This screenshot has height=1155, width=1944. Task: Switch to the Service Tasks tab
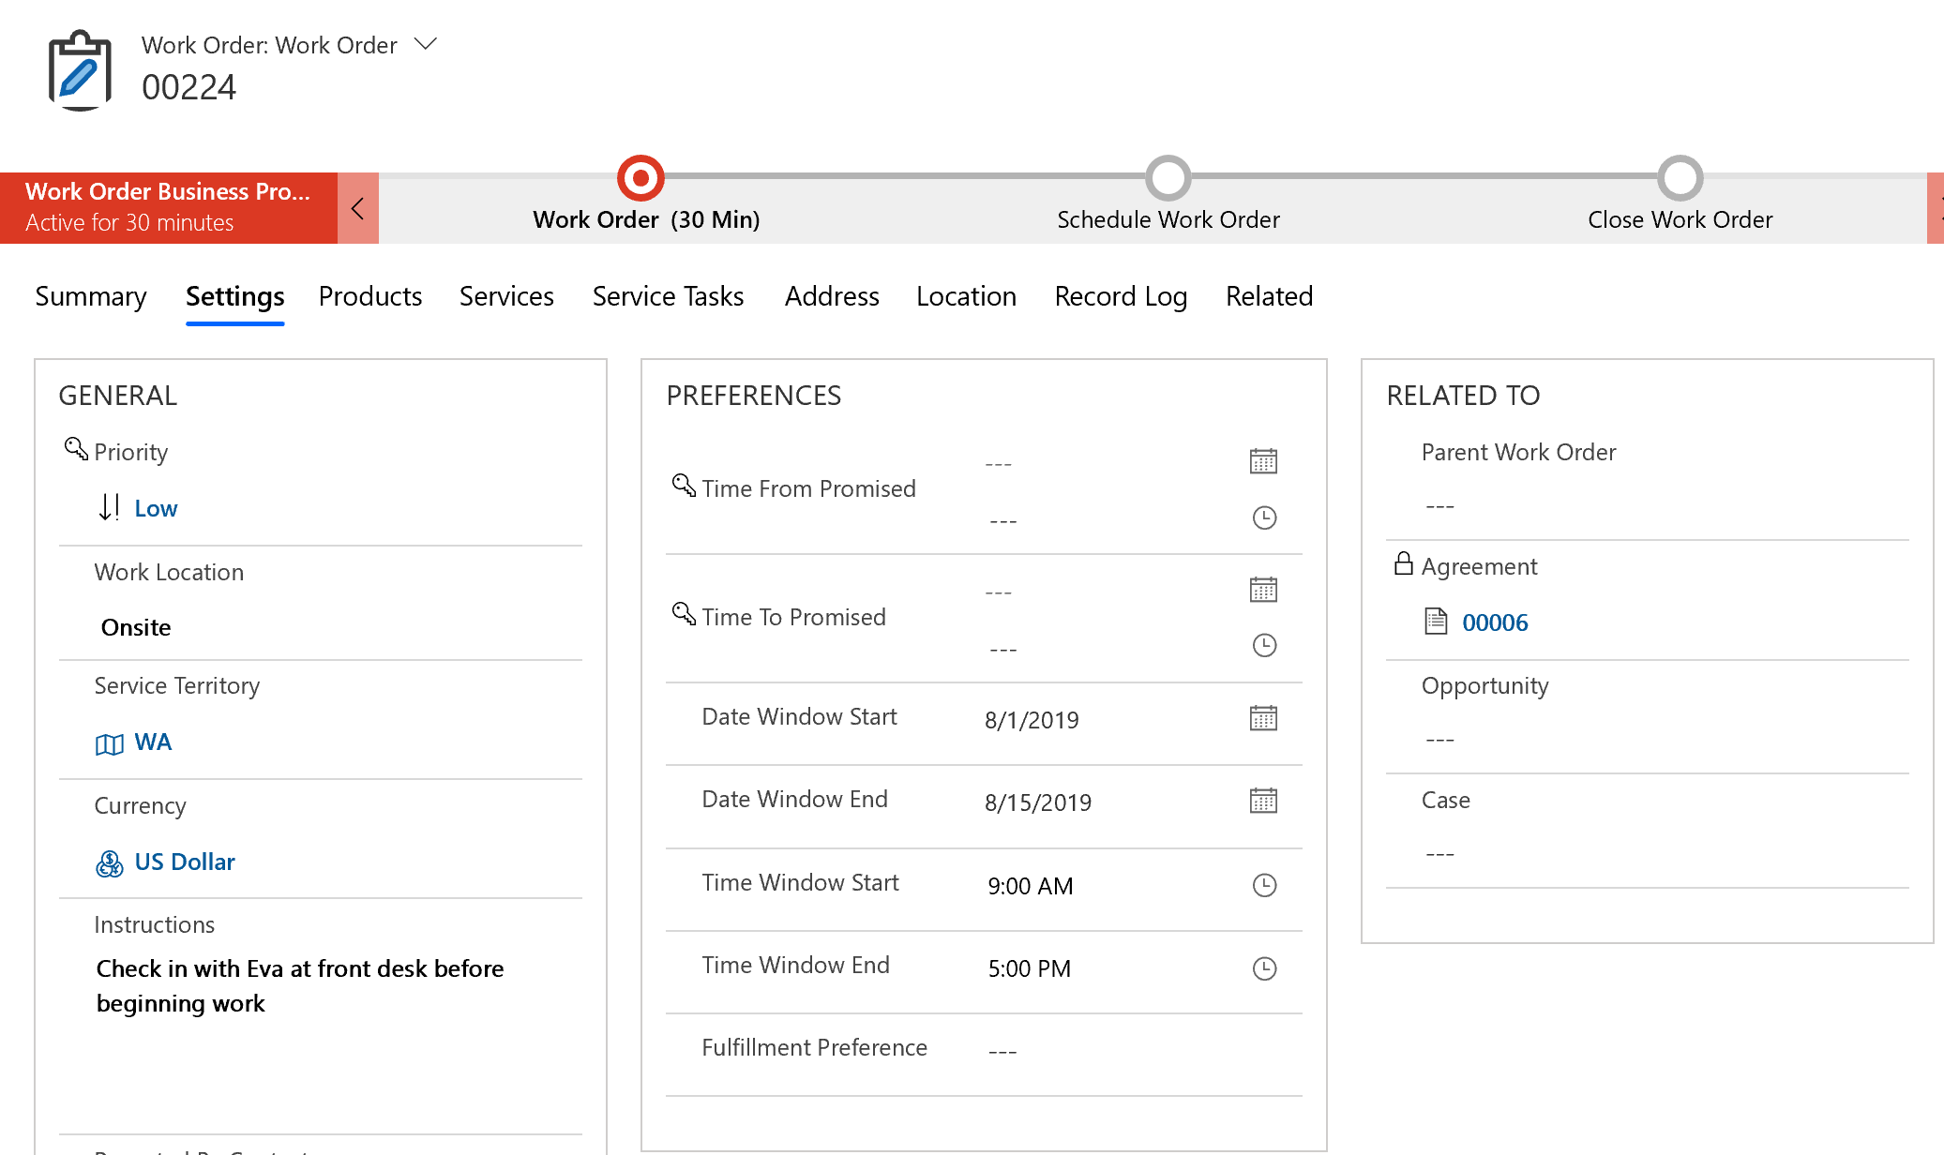(x=667, y=295)
